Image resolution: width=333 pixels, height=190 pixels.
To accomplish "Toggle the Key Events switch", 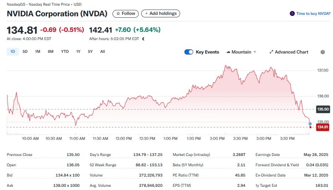I will 189,52.
